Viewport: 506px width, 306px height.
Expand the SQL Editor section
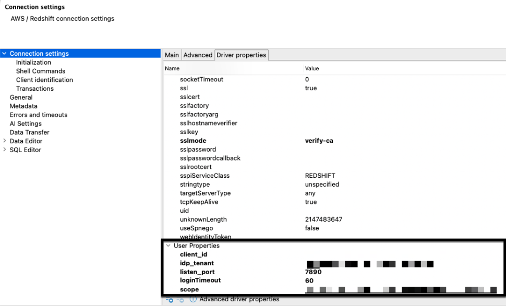click(x=4, y=150)
